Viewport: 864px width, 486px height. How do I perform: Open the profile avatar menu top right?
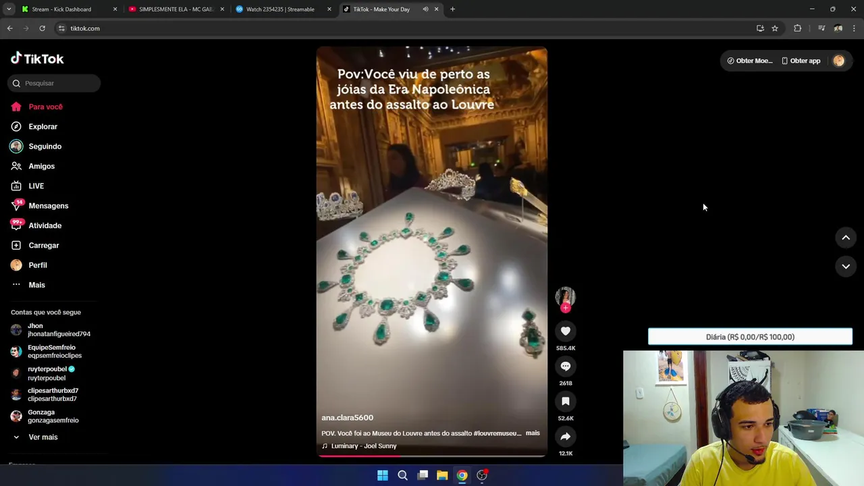[x=839, y=61]
